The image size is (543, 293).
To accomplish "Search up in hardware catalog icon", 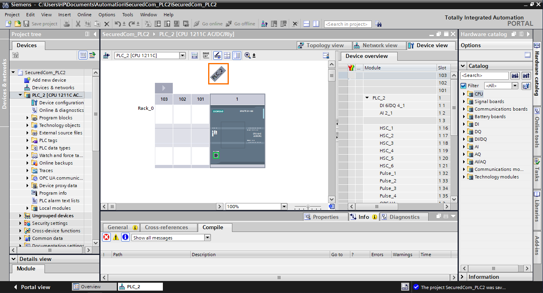I will point(526,75).
